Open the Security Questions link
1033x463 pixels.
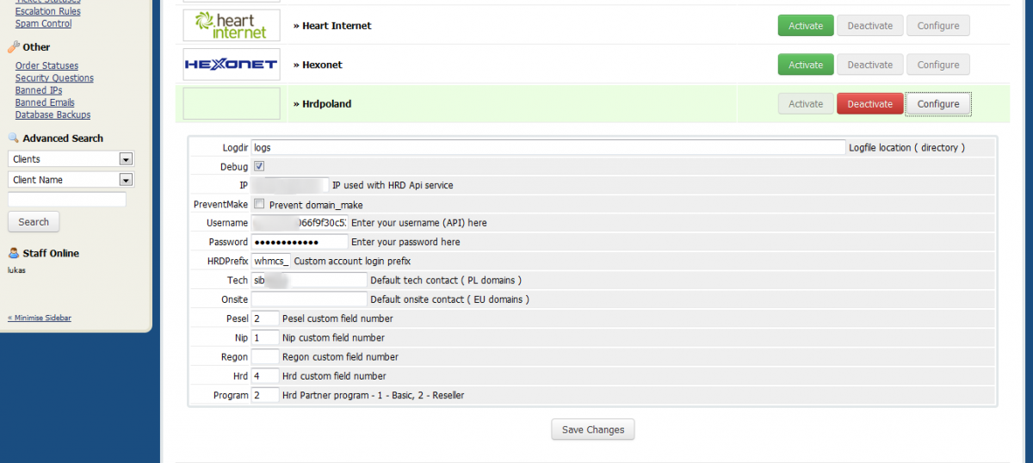tap(54, 78)
